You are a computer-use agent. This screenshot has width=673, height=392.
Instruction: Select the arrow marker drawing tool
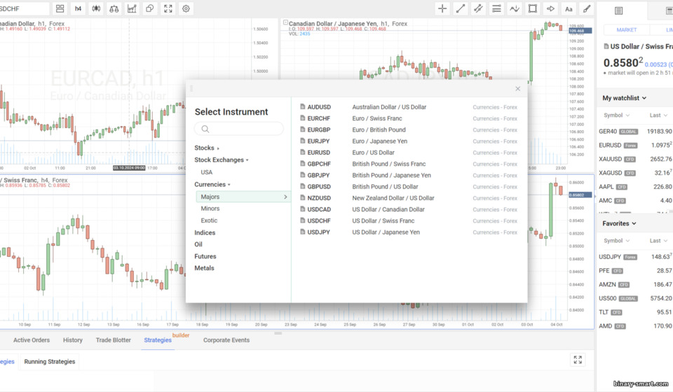[550, 8]
